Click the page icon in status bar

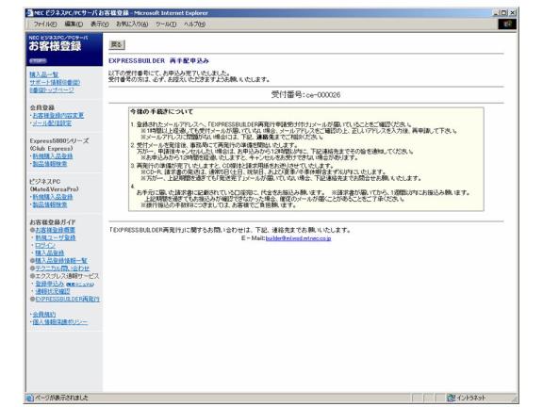click(30, 398)
